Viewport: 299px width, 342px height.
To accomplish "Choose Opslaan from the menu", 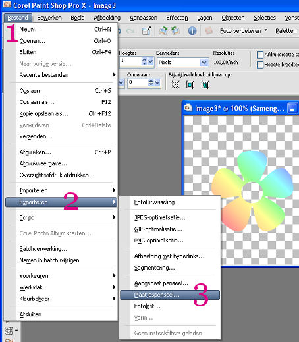I will [61, 91].
